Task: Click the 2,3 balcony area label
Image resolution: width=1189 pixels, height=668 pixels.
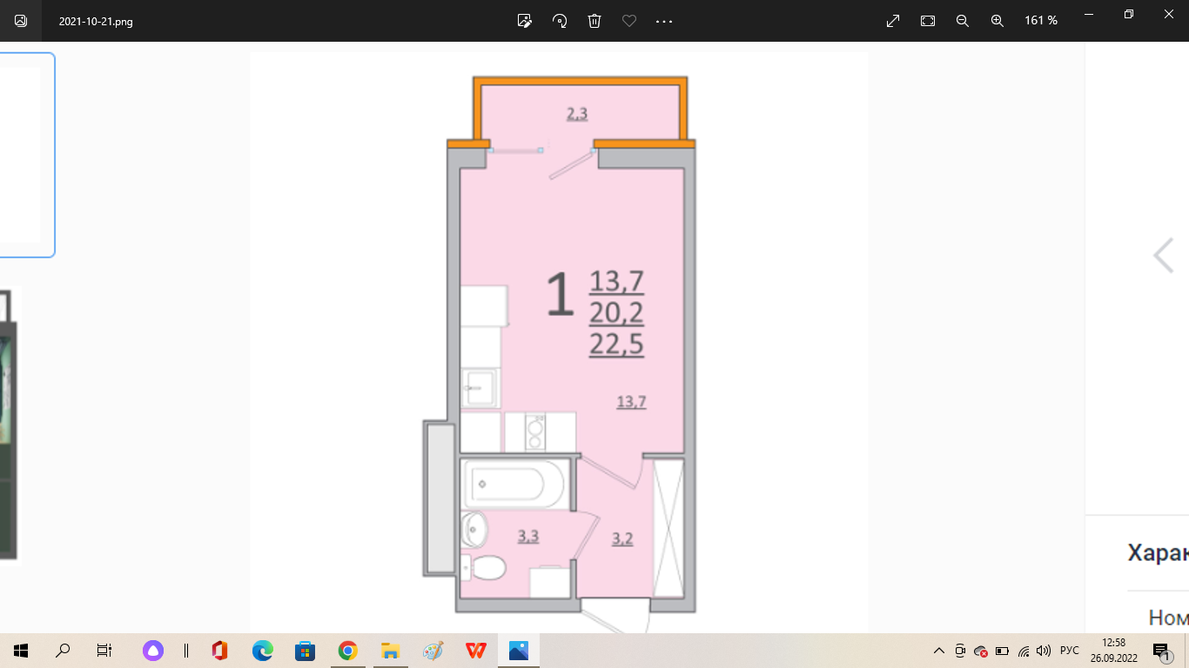Action: click(x=577, y=113)
